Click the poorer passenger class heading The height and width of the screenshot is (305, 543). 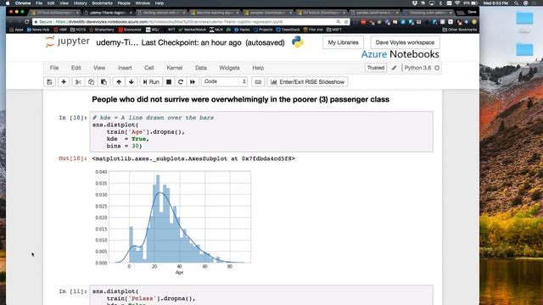tap(240, 100)
